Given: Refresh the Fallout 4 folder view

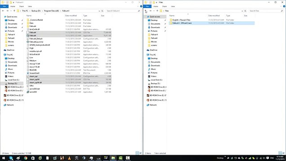Looking at the screenshot, I should tap(103, 11).
